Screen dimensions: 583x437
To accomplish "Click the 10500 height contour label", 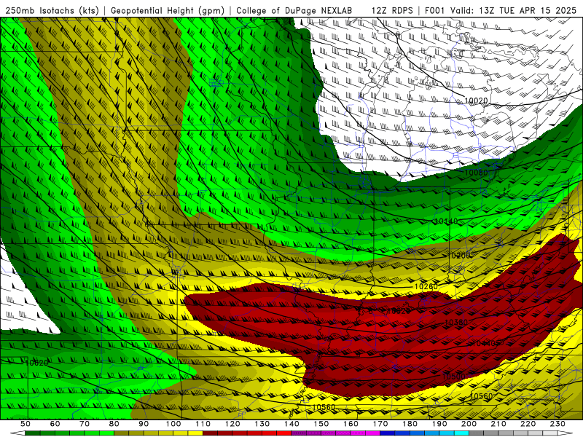I will tap(453, 377).
